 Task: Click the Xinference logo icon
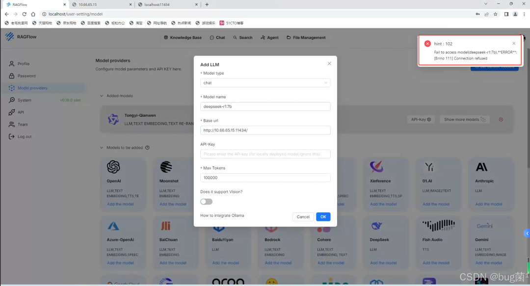pyautogui.click(x=376, y=166)
